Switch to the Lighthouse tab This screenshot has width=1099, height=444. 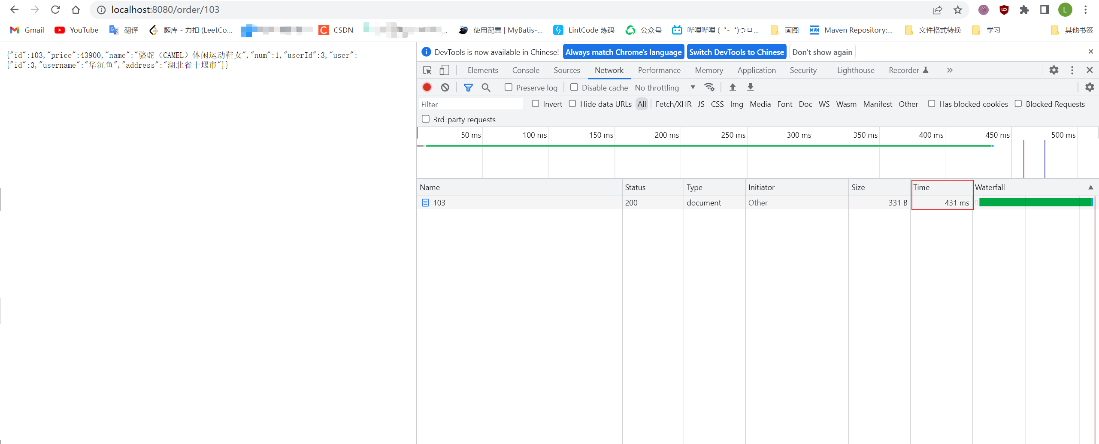pos(856,70)
